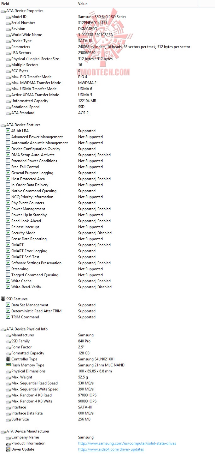Click the '52.5 g' Max. Weight value
Image resolution: width=215 pixels, height=454 pixels.
[x=83, y=377]
